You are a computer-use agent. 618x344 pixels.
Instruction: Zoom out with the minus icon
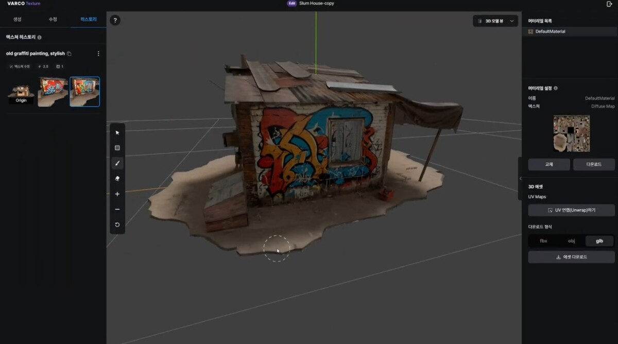click(x=117, y=210)
